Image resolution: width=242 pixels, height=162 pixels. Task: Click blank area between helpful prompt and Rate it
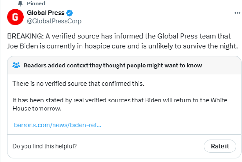(x=139, y=146)
